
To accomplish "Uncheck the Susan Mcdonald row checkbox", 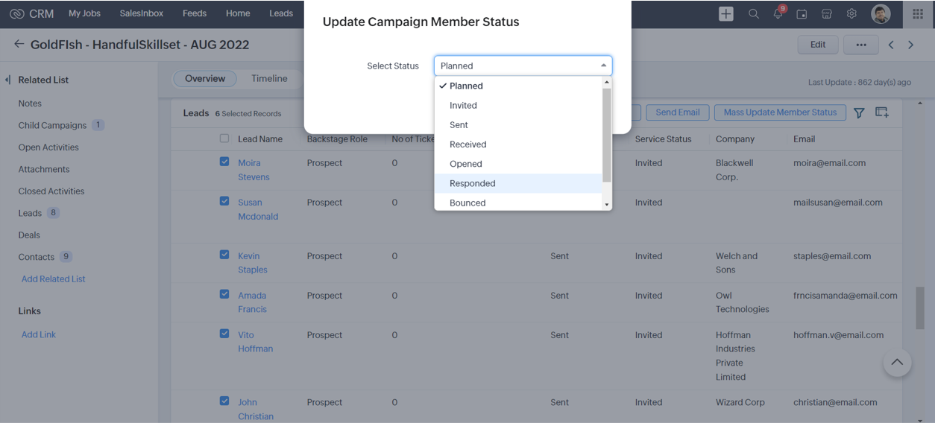I will tap(224, 201).
